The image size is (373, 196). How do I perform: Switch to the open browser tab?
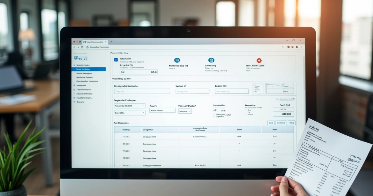point(95,42)
